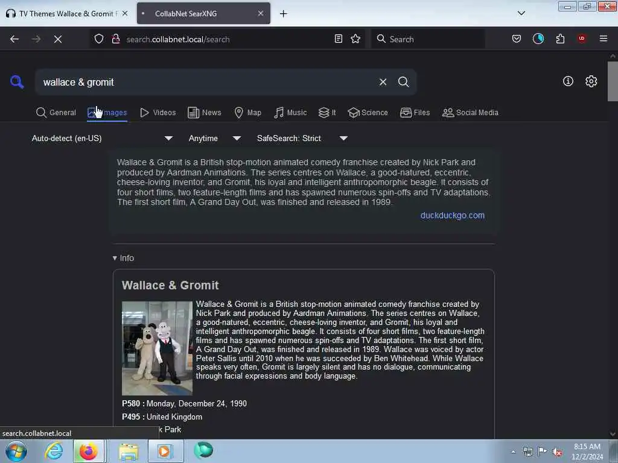Open tracking protection shield info
Screen dimensions: 618x463
click(x=99, y=39)
